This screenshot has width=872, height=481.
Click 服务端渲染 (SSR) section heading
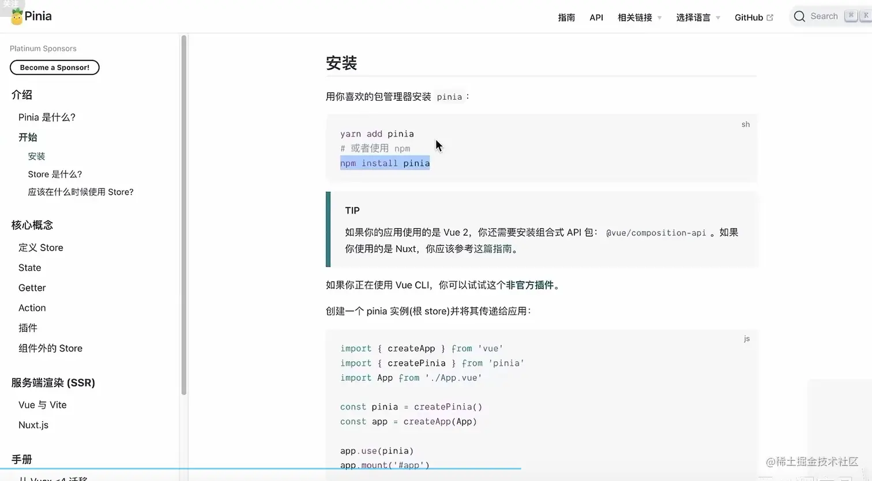point(53,382)
